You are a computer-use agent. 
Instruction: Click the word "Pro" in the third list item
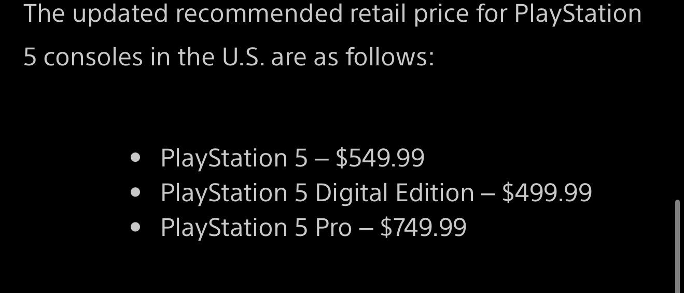[x=333, y=228]
